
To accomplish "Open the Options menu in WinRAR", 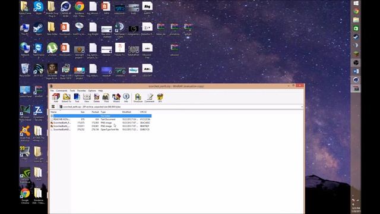I will (x=92, y=90).
